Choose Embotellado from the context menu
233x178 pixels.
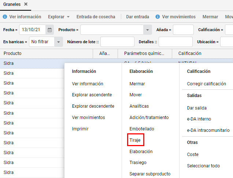pyautogui.click(x=142, y=129)
